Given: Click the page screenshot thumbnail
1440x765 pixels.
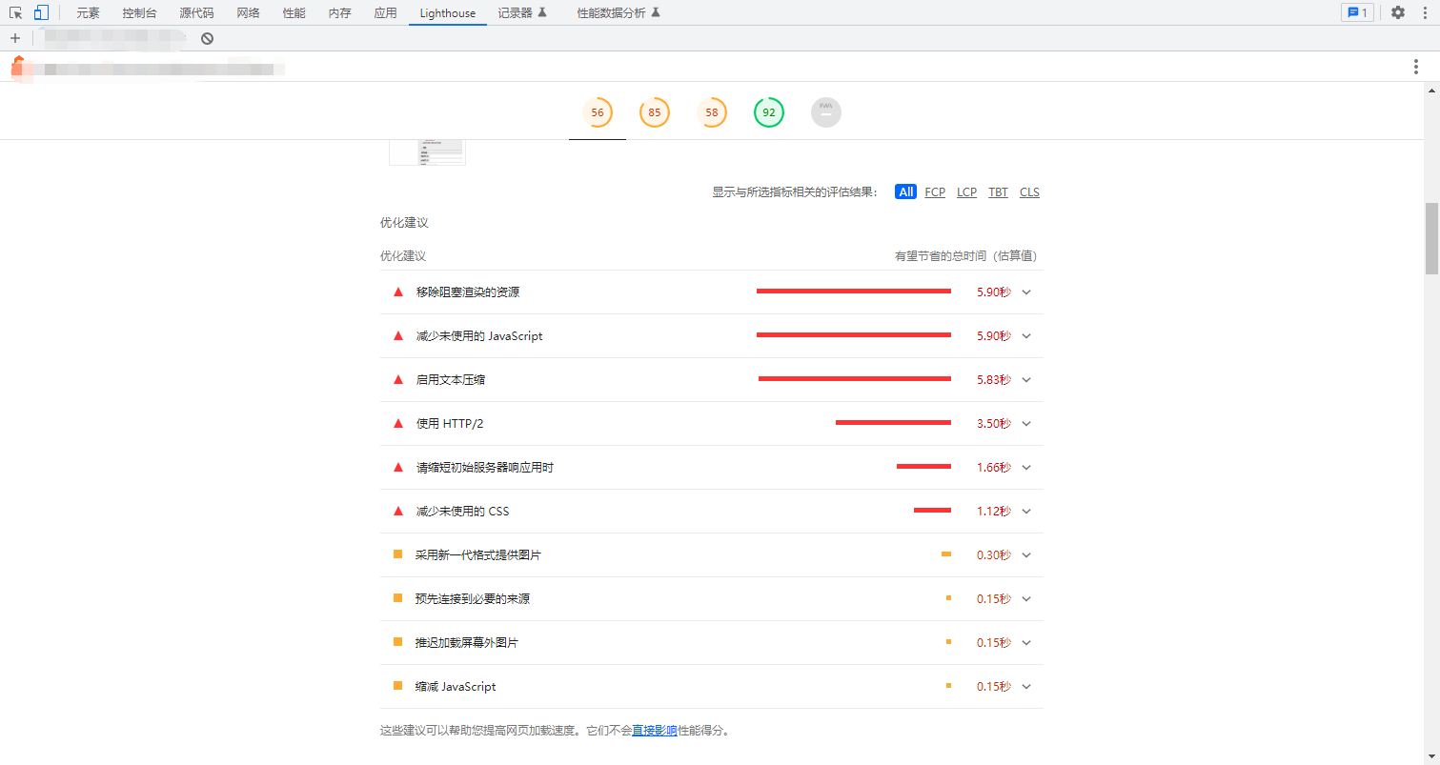Looking at the screenshot, I should click(x=427, y=149).
